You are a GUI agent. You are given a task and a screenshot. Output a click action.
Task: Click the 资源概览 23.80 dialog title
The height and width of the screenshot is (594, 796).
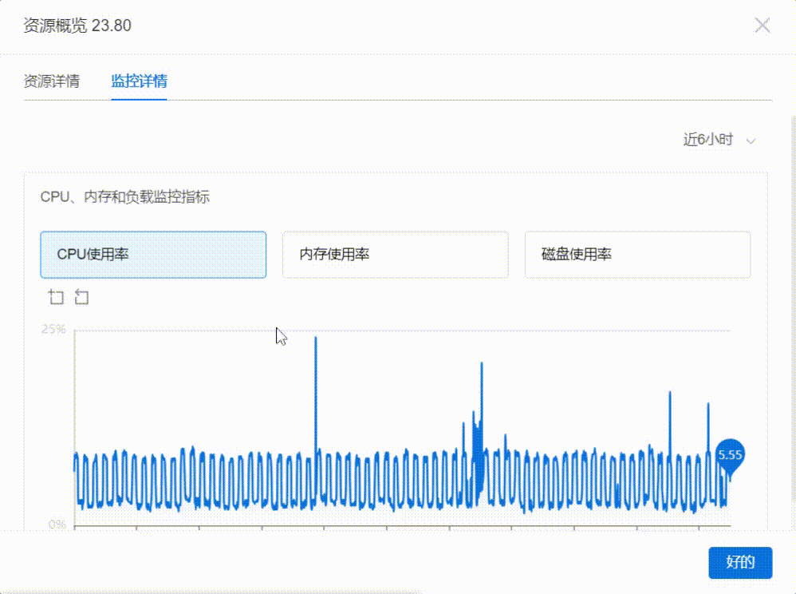(x=77, y=26)
